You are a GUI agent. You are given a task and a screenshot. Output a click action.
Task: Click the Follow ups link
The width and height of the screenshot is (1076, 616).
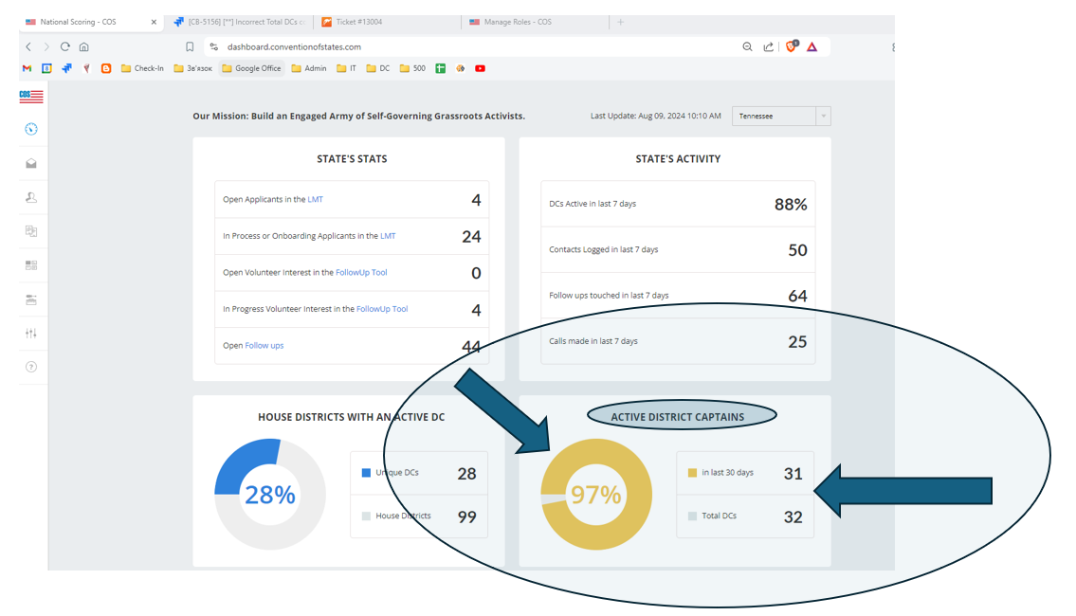[x=264, y=346]
